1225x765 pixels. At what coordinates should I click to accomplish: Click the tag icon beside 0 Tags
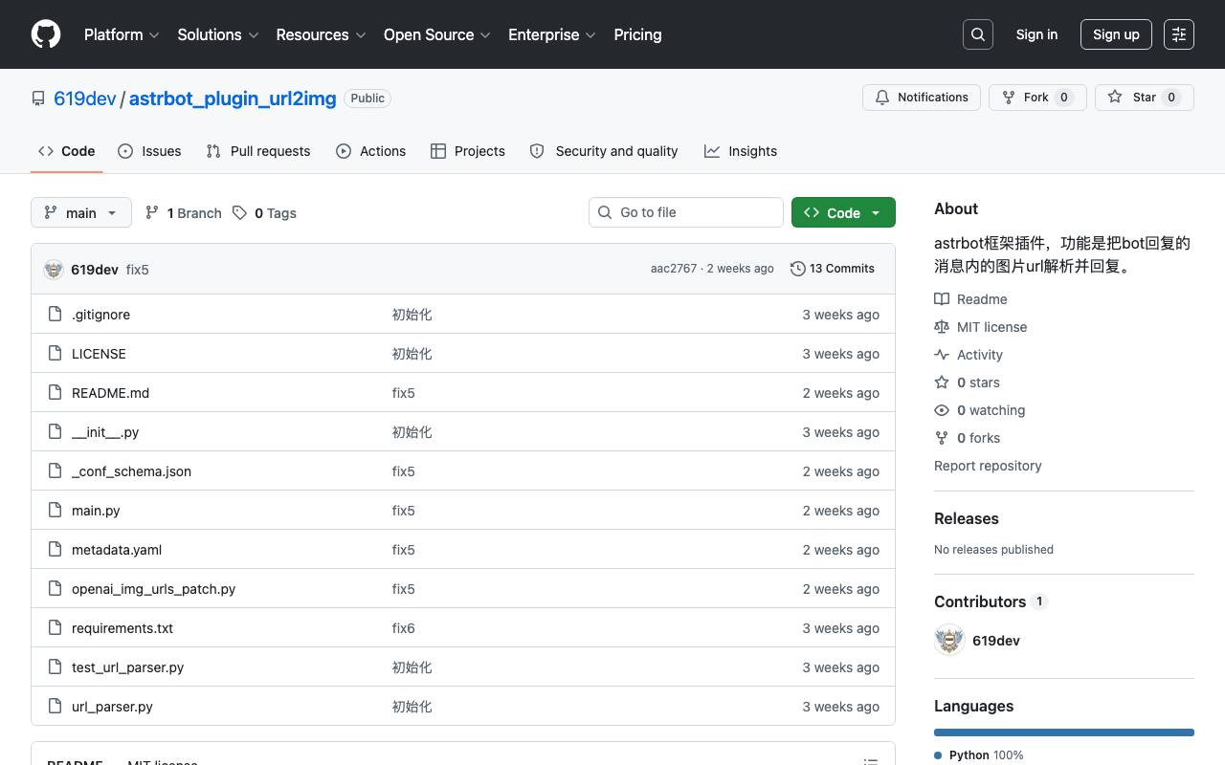[x=239, y=212]
